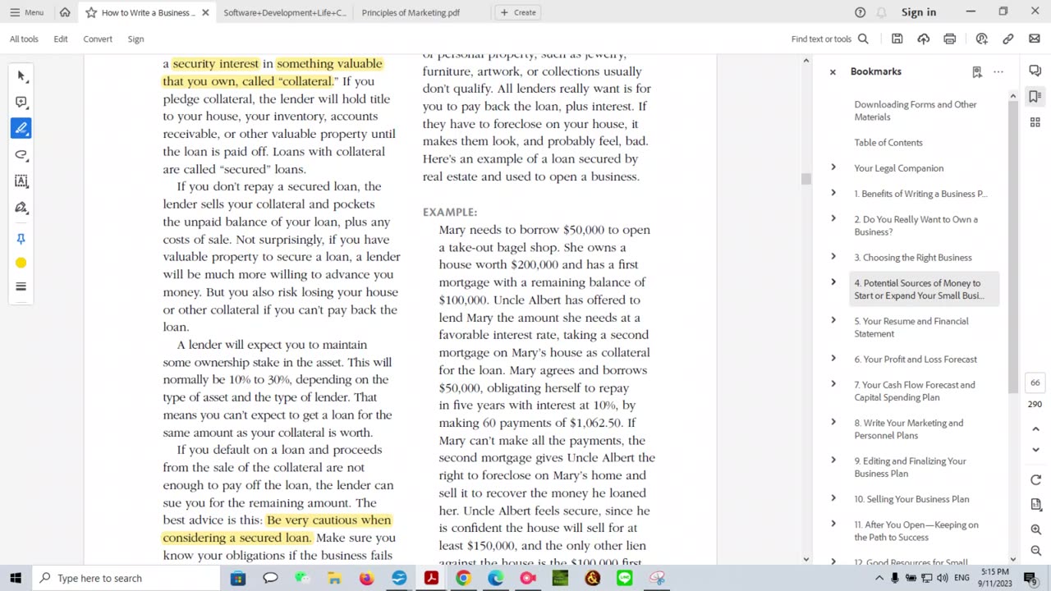Open the fill and sign tool

21,207
